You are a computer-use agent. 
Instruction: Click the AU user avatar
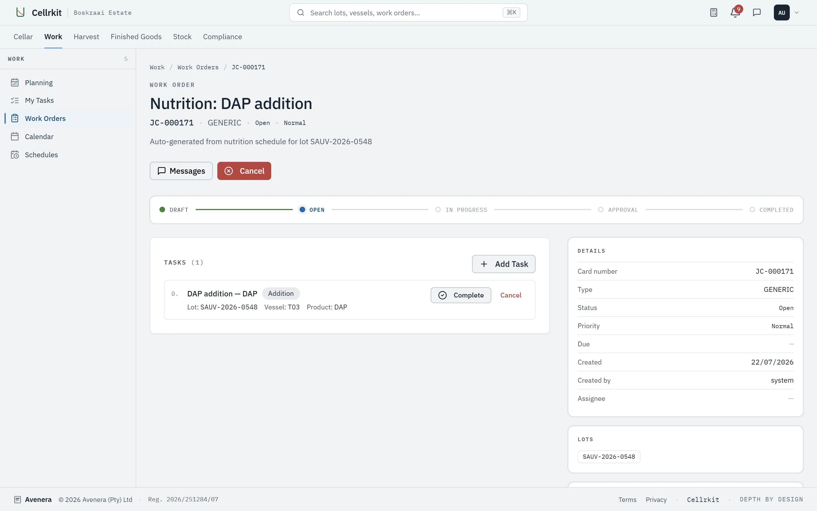782,12
